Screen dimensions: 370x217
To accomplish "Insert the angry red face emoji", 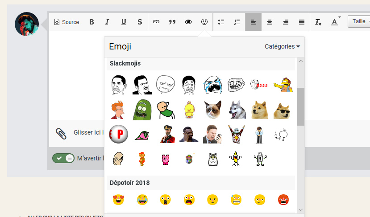I will [x=283, y=200].
